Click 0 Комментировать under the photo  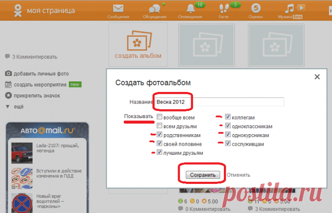pyautogui.click(x=208, y=209)
